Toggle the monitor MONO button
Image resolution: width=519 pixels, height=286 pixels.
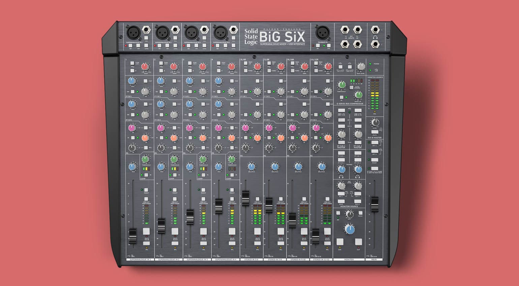pyautogui.click(x=360, y=213)
